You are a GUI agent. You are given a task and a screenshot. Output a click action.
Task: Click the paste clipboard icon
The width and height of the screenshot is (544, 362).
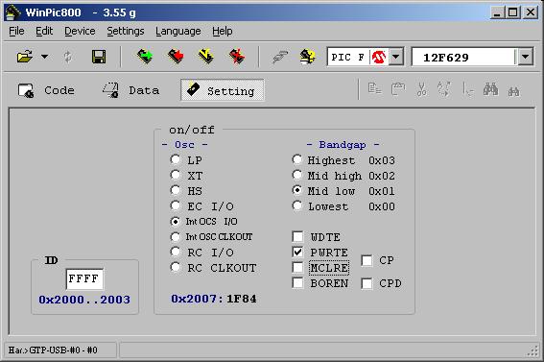[398, 89]
